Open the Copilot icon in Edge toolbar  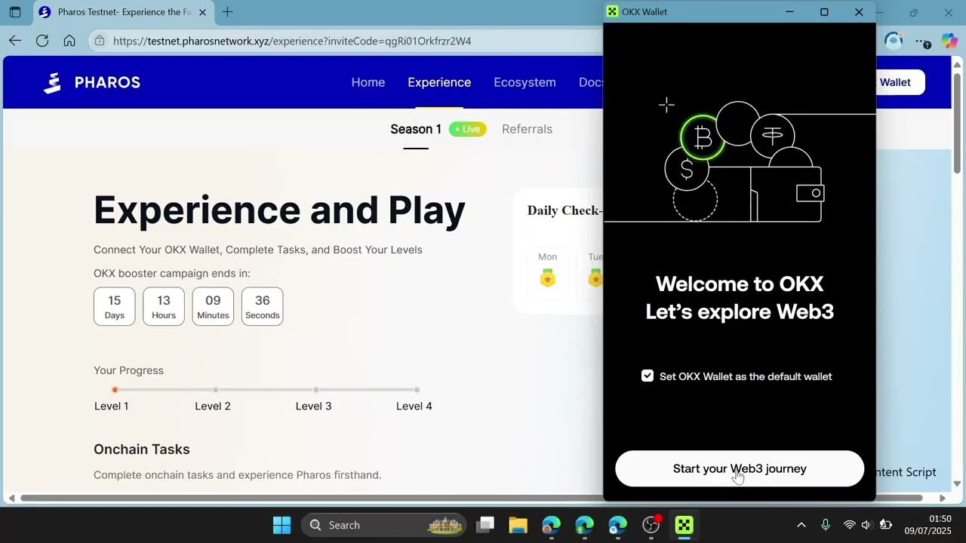click(x=949, y=41)
